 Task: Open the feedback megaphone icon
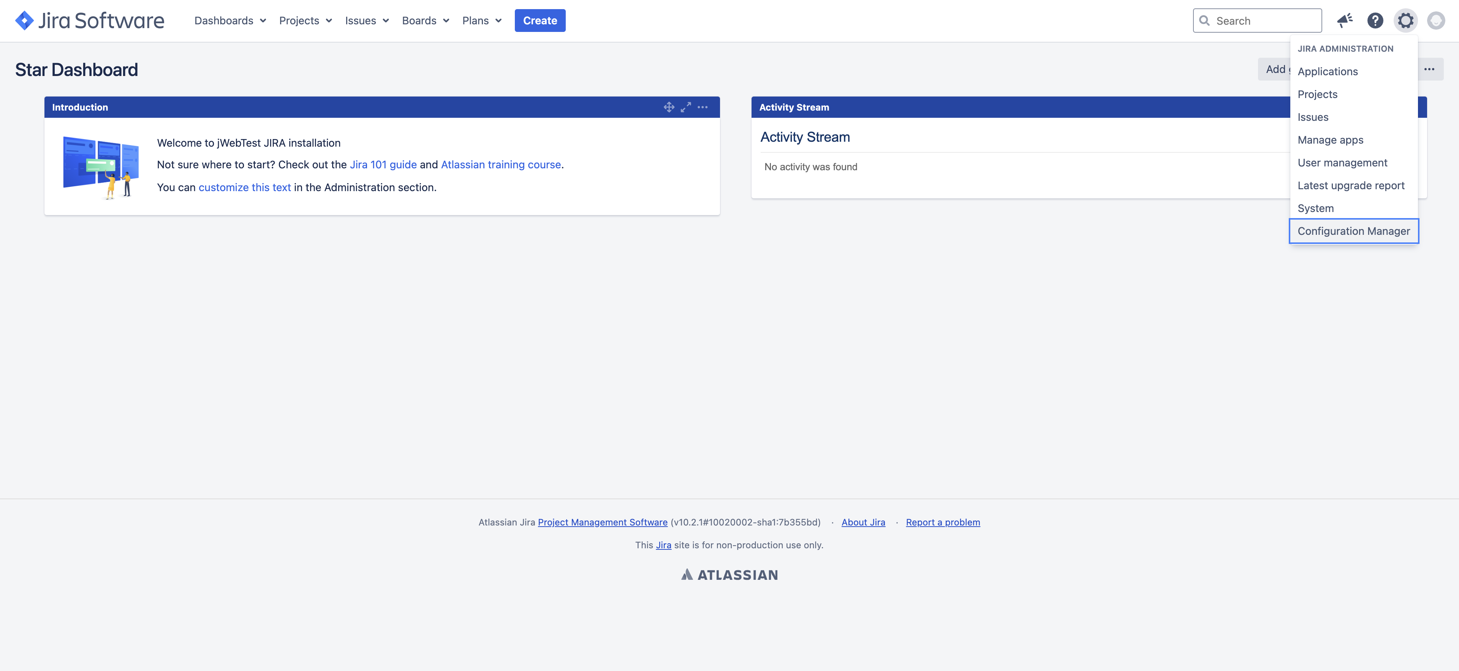(1345, 21)
